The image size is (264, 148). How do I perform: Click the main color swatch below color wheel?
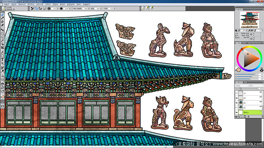[239, 70]
